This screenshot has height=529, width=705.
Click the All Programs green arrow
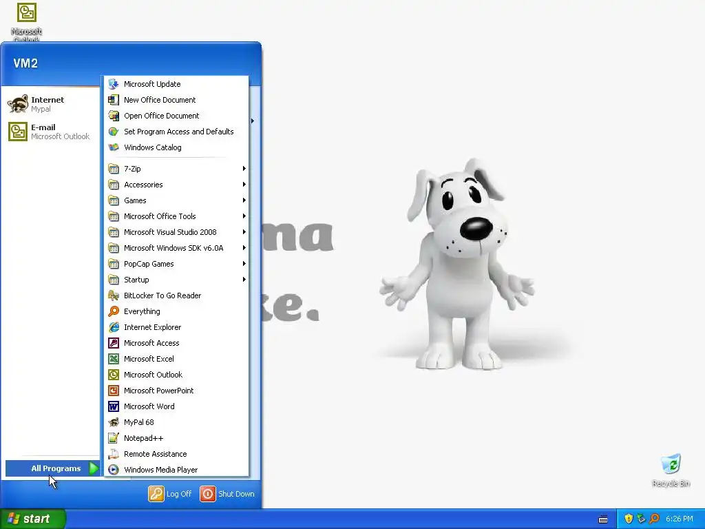pyautogui.click(x=94, y=468)
